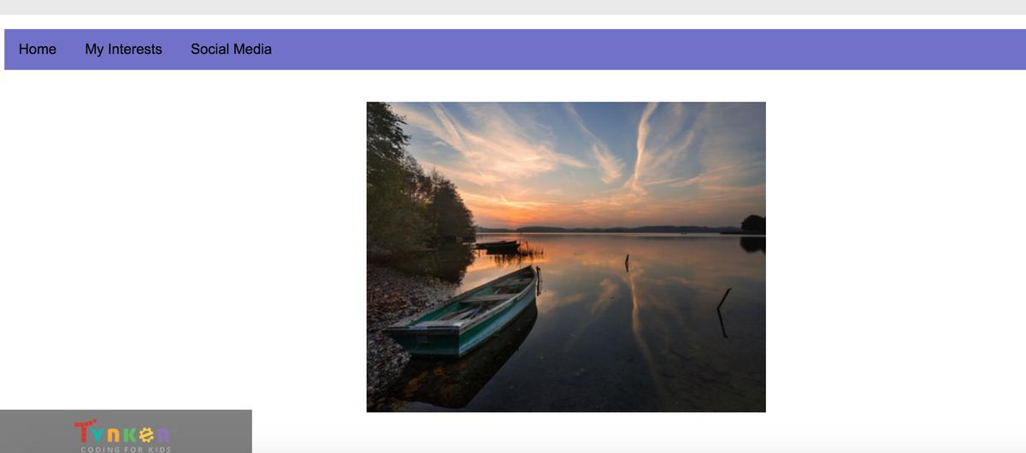Click the lone tree on the right horizon
This screenshot has height=453, width=1026.
(x=753, y=224)
